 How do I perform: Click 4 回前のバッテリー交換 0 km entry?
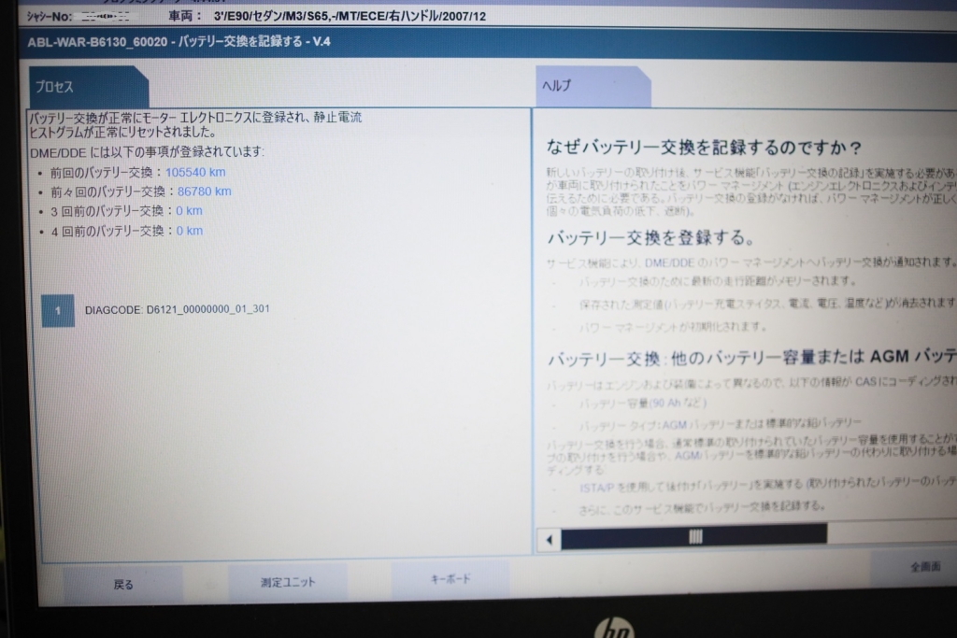(x=126, y=231)
